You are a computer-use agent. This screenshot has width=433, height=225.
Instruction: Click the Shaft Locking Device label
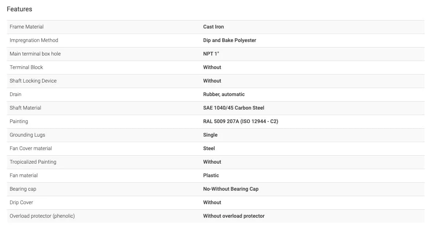click(x=33, y=81)
